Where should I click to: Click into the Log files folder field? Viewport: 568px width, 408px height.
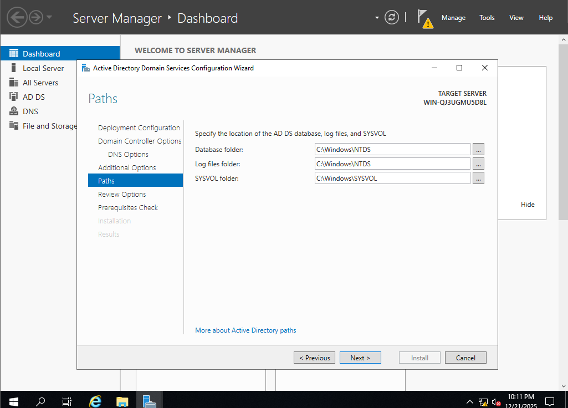point(392,164)
